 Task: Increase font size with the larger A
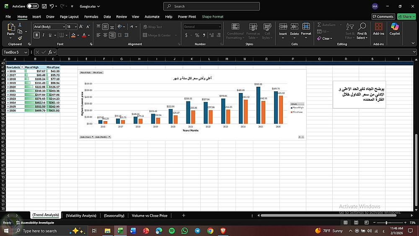click(81, 27)
